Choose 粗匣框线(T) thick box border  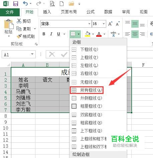98,106
